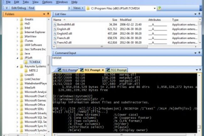Select the MITE 2 folder

pos(34,71)
